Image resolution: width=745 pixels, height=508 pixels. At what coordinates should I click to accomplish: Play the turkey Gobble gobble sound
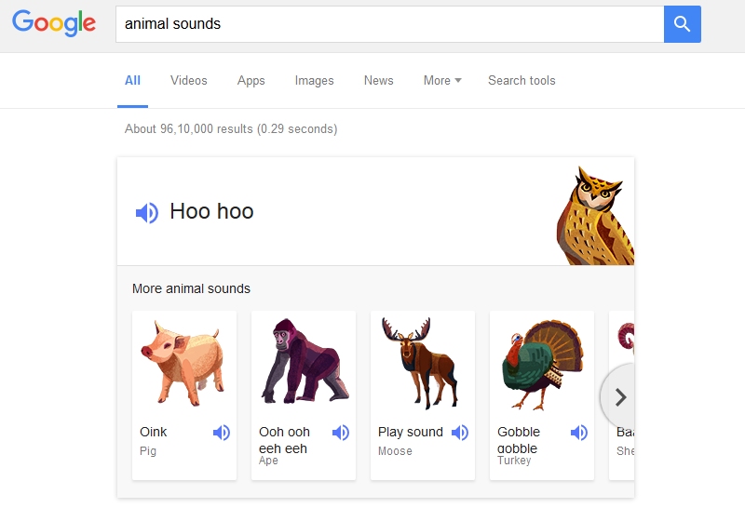pos(579,433)
